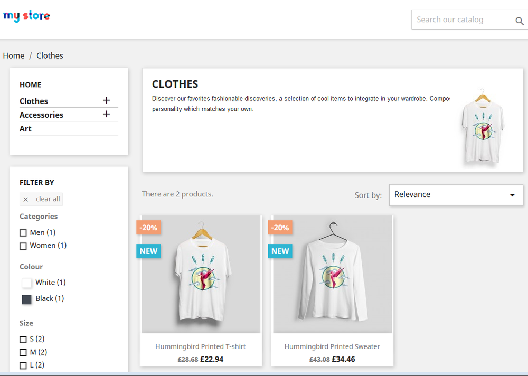Go to Home in the breadcrumb
Viewport: 528px width, 376px height.
coord(14,55)
